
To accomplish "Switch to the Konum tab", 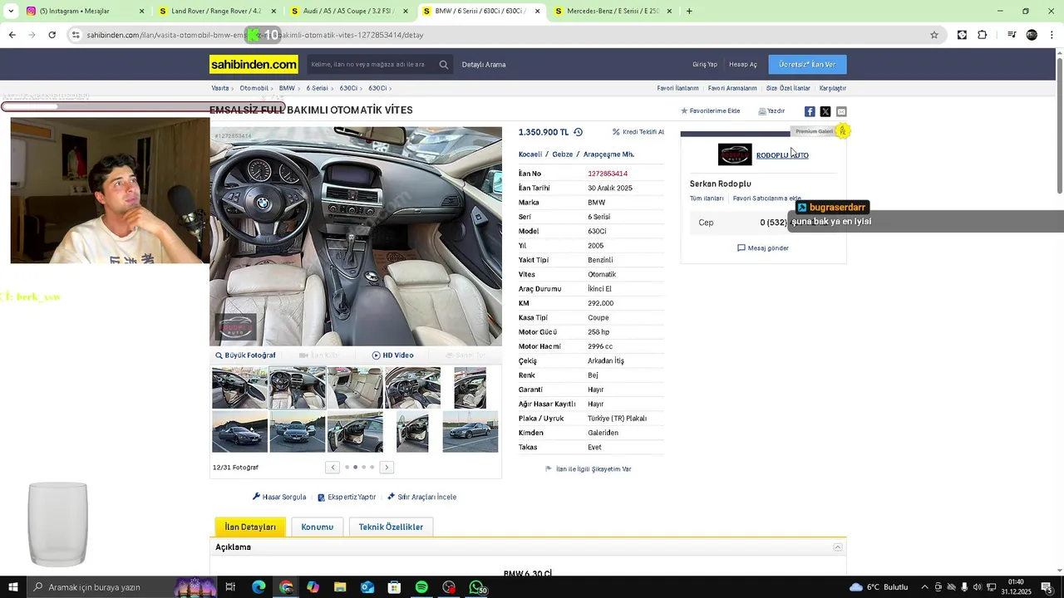I will [x=317, y=527].
